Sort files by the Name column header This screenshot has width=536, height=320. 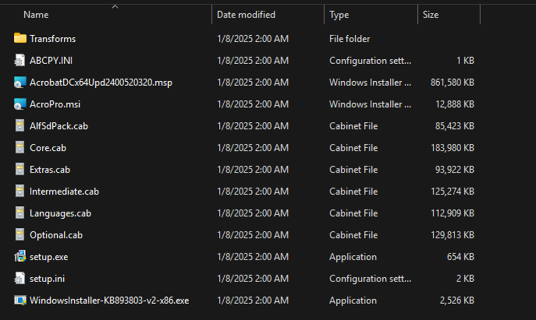click(36, 15)
